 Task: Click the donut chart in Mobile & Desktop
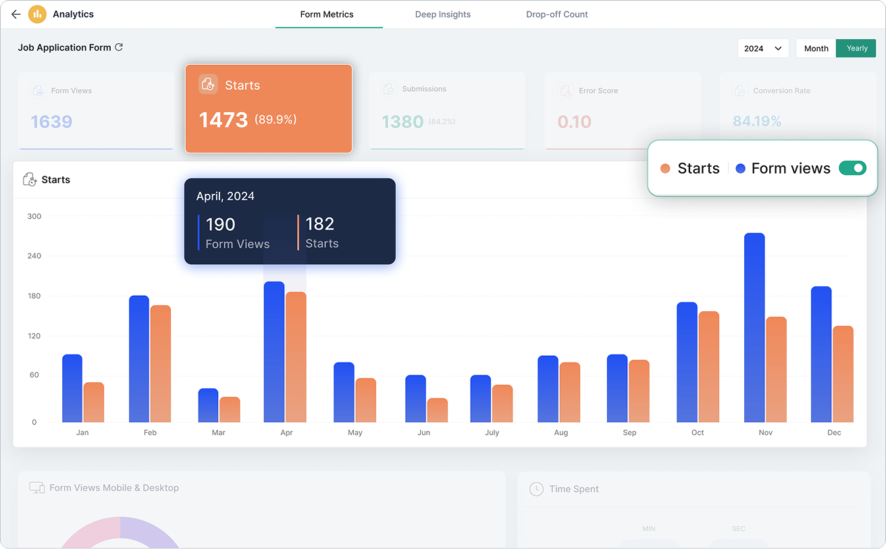coord(120,532)
